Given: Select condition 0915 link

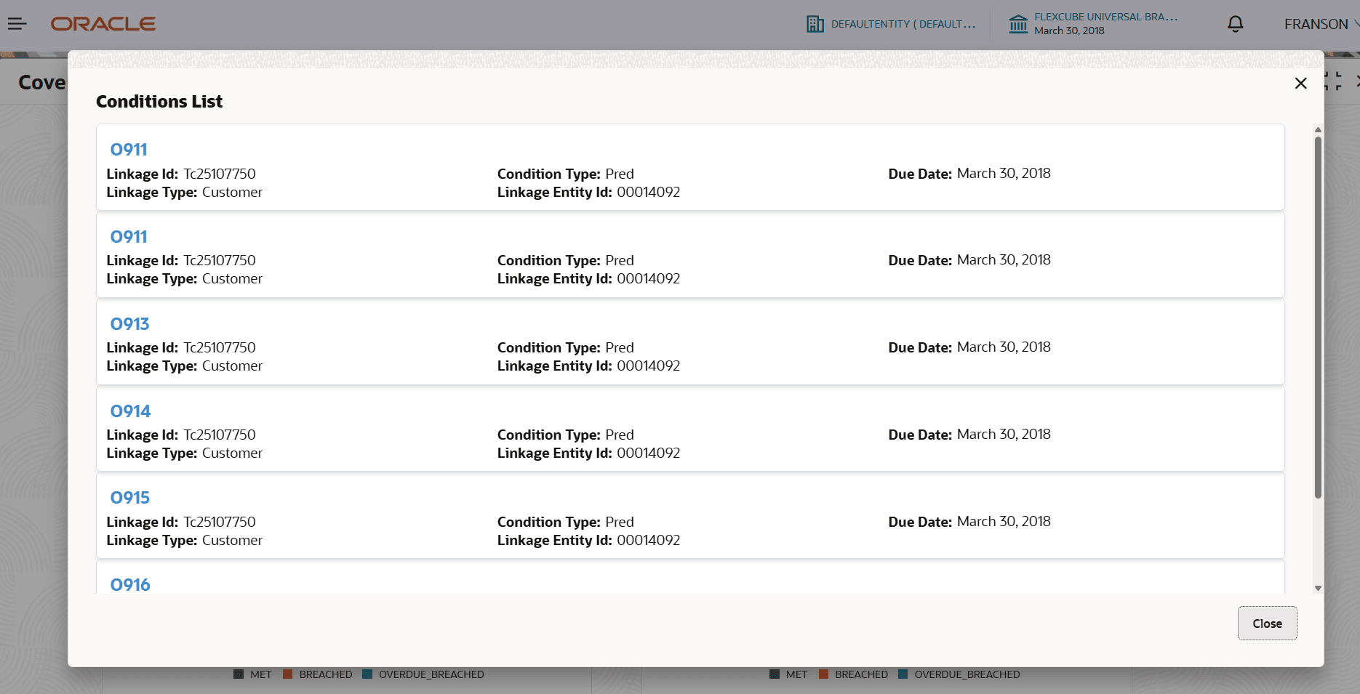Looking at the screenshot, I should click(129, 498).
